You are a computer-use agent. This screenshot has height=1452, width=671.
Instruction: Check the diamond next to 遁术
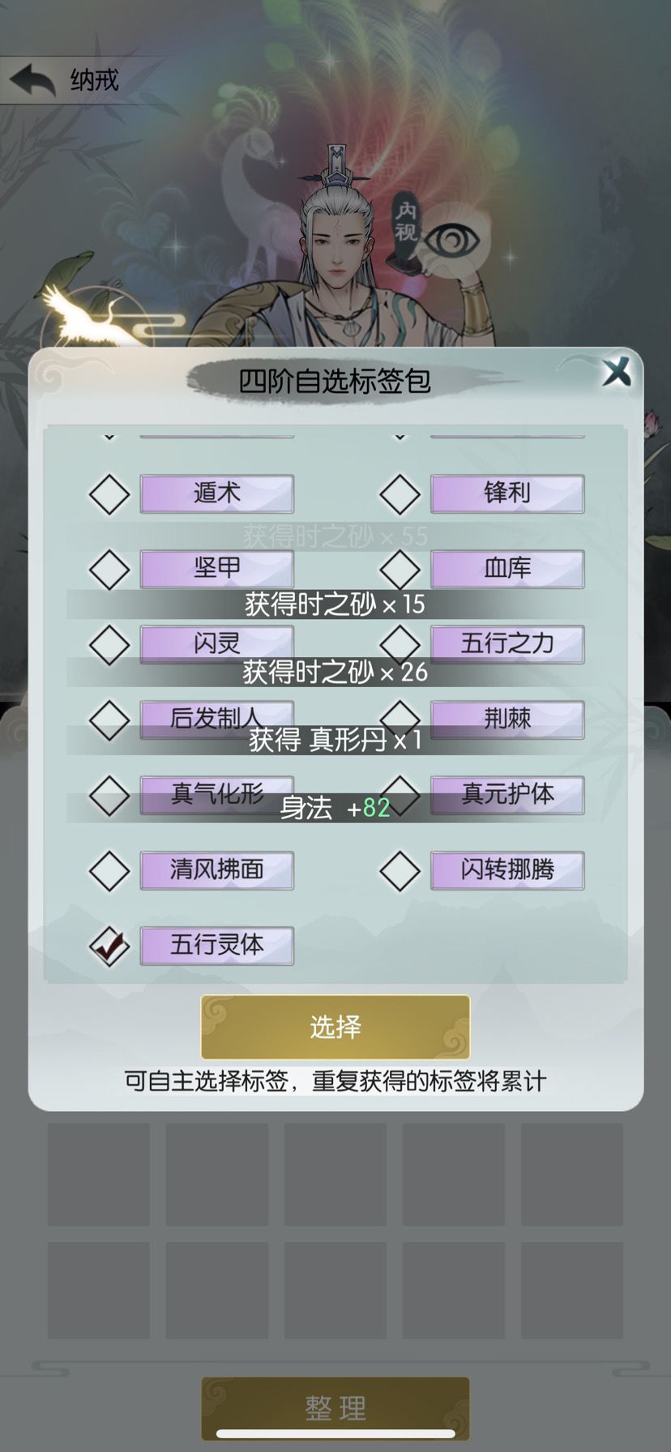[109, 493]
